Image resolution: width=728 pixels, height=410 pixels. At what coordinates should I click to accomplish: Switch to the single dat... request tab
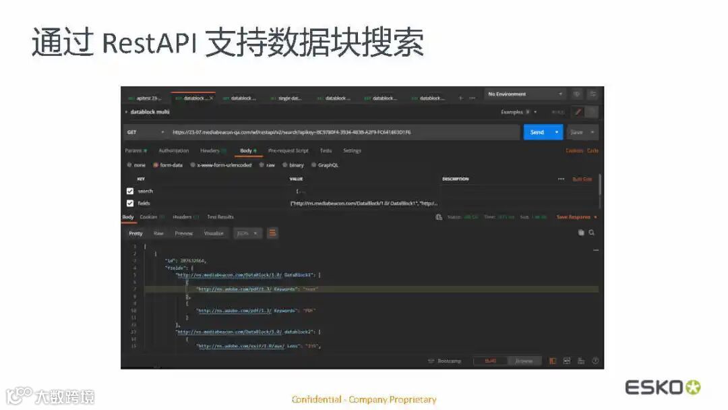tap(286, 98)
